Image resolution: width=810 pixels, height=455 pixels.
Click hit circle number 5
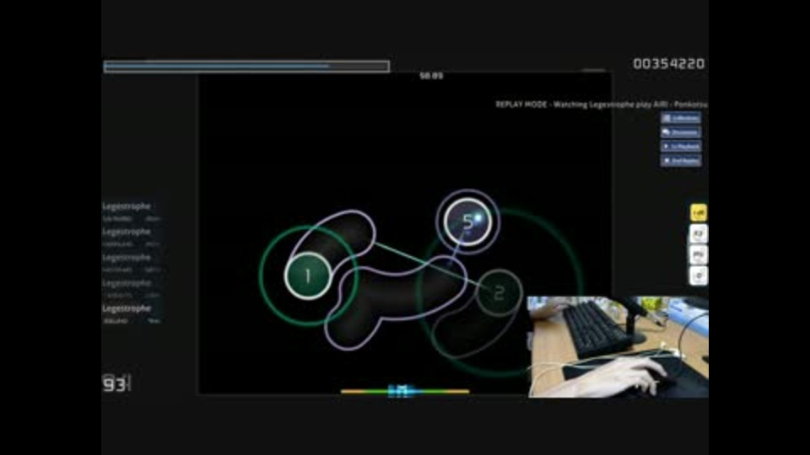[x=467, y=222]
